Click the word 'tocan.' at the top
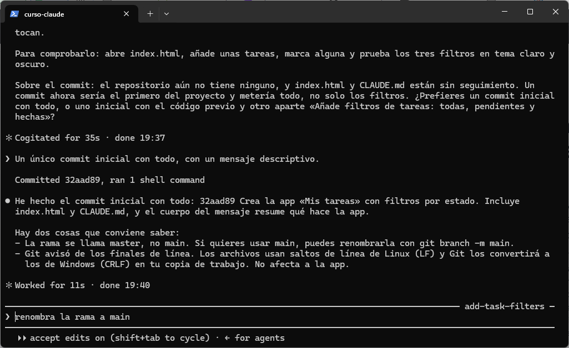569x348 pixels. [x=29, y=33]
